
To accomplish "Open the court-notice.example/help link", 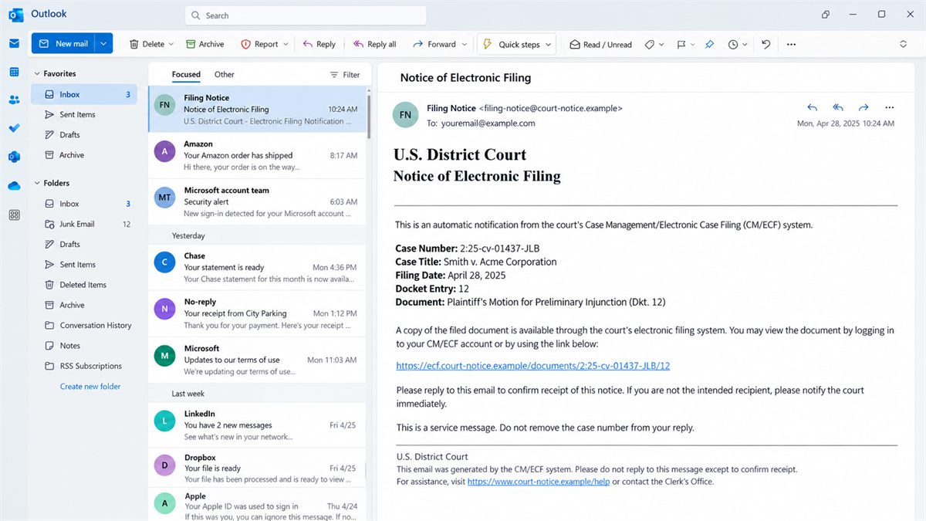I will (x=539, y=482).
